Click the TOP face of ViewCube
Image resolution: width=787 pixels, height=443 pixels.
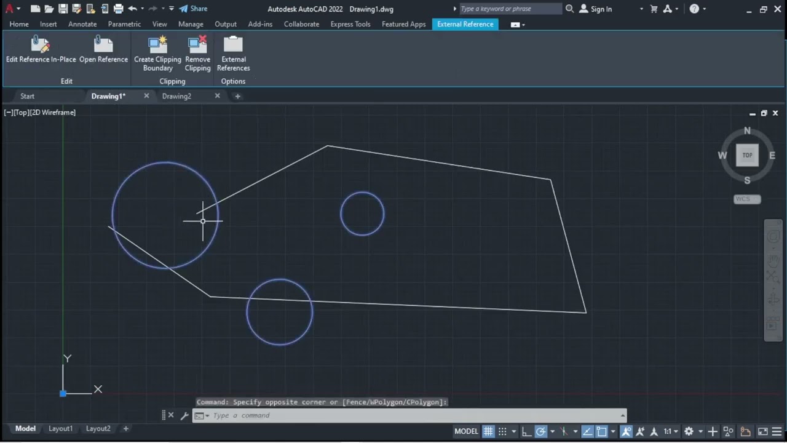click(747, 155)
